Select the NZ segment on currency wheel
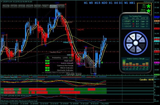The height and width of the screenshot is (105, 160). (138, 50)
